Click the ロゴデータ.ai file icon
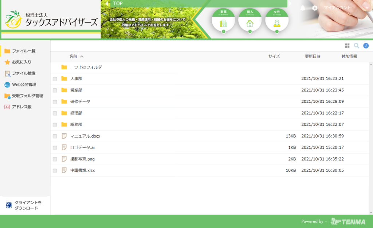The width and height of the screenshot is (373, 228). (64, 147)
